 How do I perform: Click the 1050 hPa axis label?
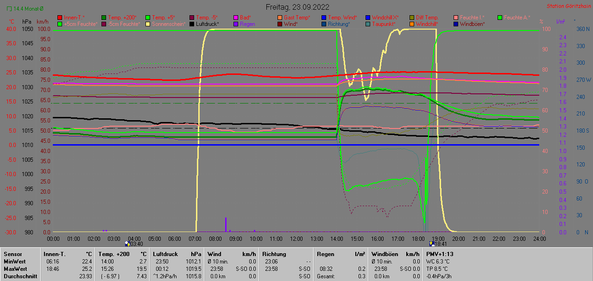click(27, 29)
